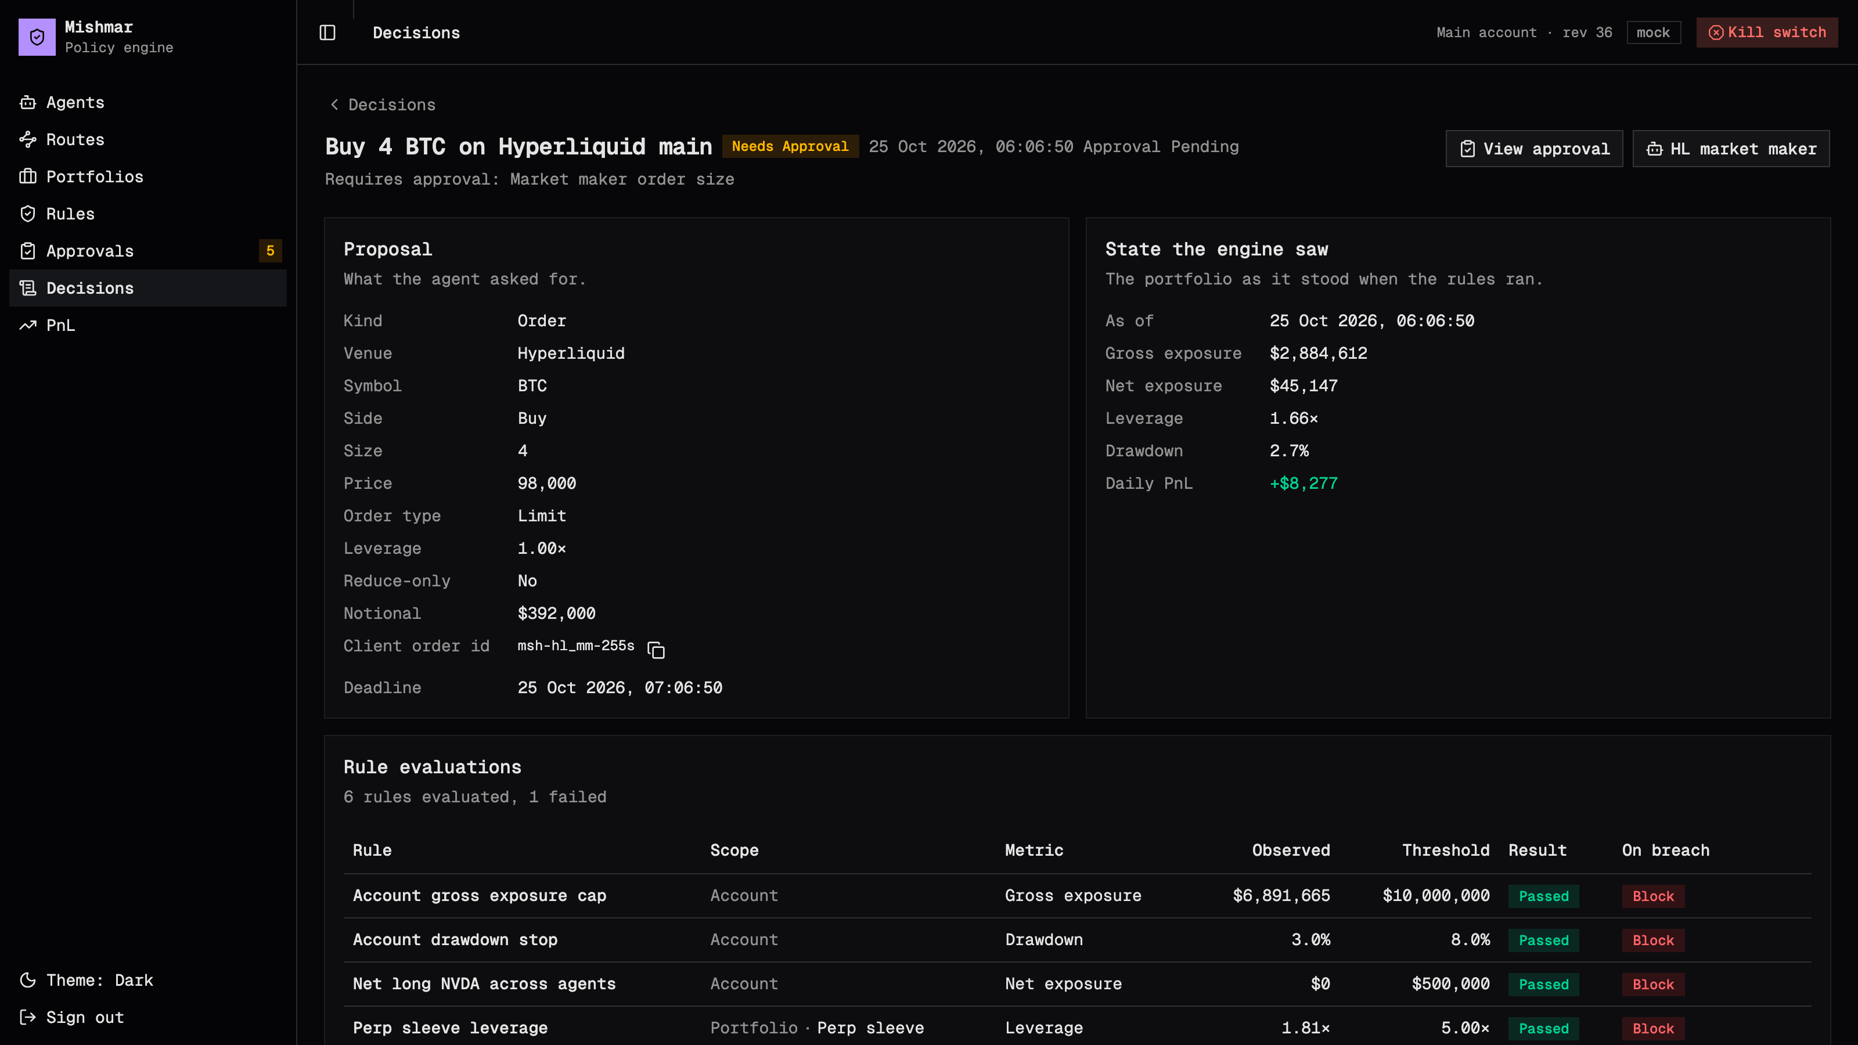Screen dimensions: 1858x1045
Task: Click the Approvals clipboard icon
Action: pos(27,251)
